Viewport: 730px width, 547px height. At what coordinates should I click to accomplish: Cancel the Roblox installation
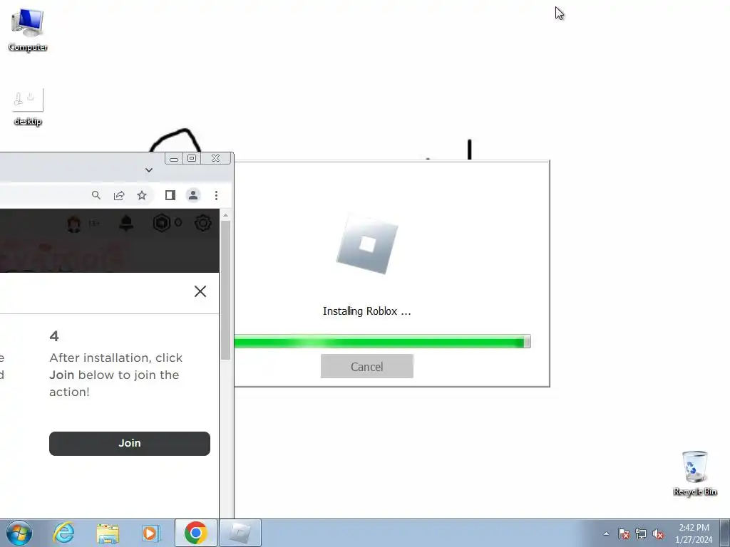[x=367, y=367]
